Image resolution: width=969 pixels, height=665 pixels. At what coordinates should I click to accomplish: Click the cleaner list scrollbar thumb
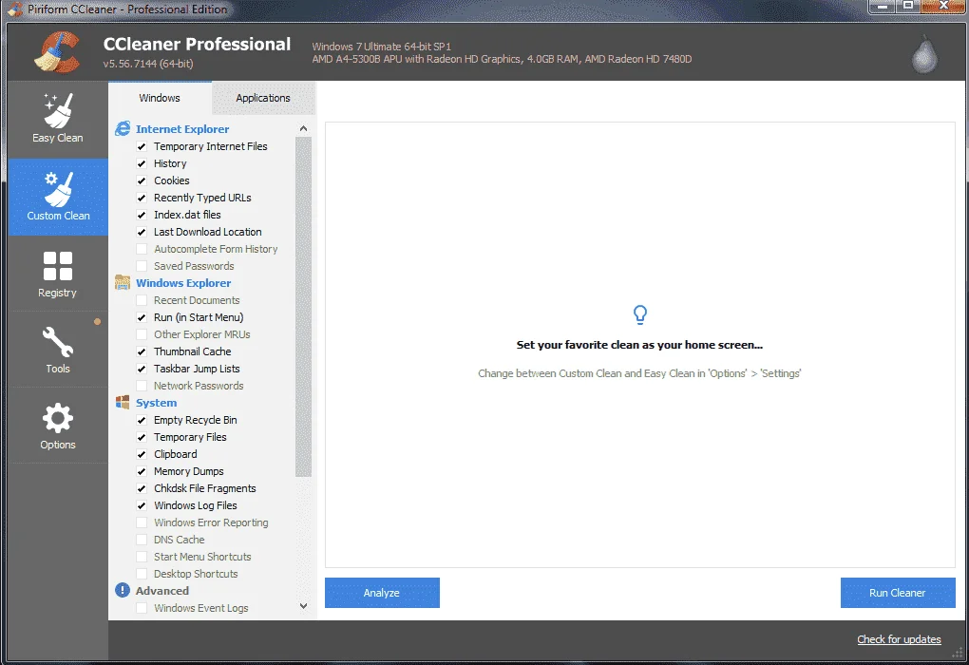tap(303, 307)
